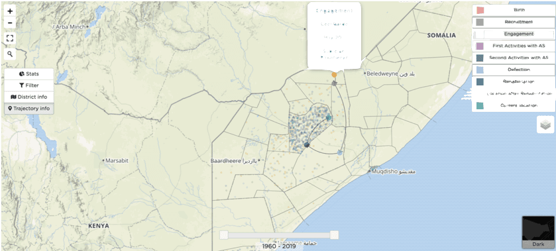Screen dimensions: 556x251
Task: Click the dark second activities trajectory marker
Action: (x=307, y=144)
